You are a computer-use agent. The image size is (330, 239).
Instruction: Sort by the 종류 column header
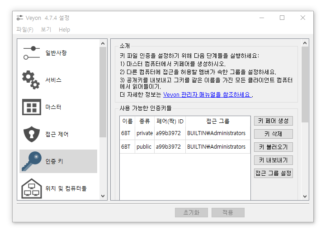point(145,121)
